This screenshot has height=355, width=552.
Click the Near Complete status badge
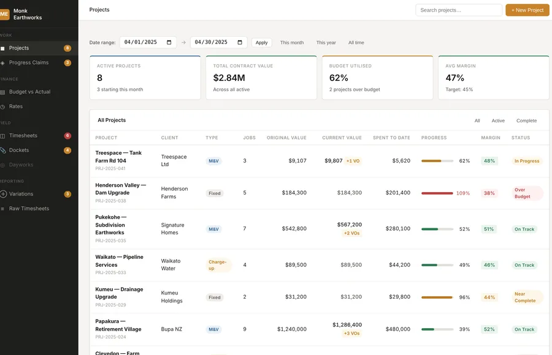pos(527,297)
